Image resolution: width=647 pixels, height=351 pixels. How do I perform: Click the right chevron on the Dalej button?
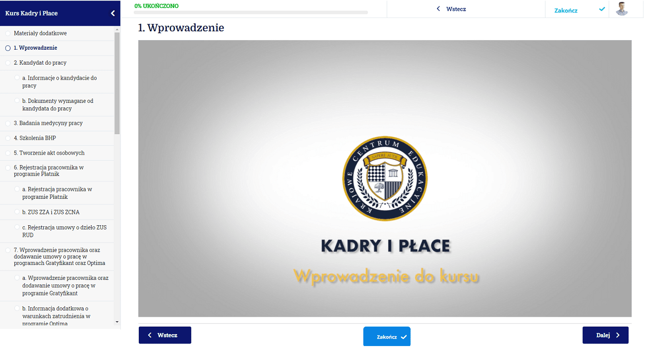click(618, 335)
